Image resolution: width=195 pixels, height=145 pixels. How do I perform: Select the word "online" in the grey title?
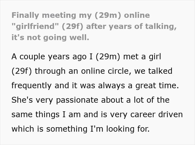137,15
